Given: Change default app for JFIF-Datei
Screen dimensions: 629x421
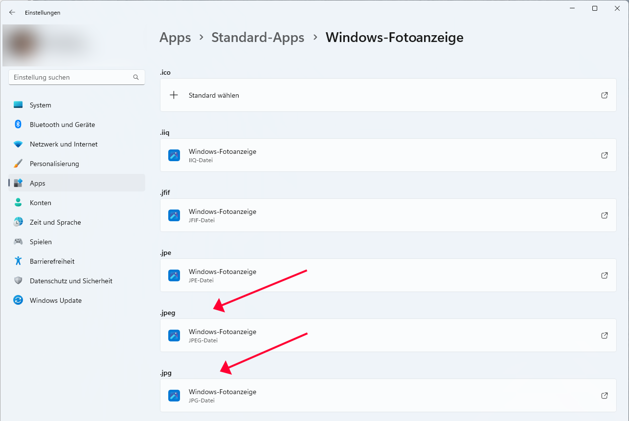Looking at the screenshot, I should click(x=388, y=215).
